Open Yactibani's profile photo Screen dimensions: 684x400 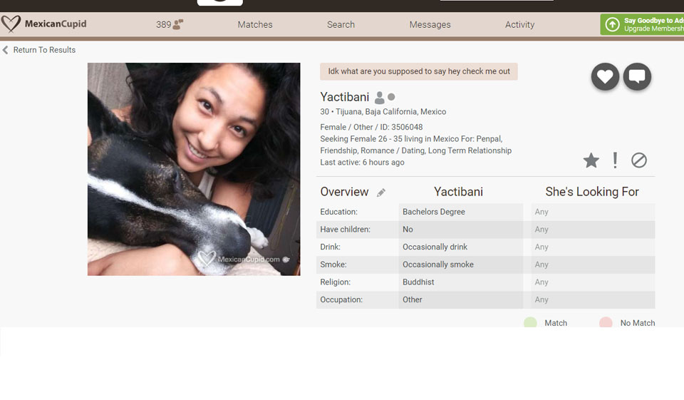(194, 169)
